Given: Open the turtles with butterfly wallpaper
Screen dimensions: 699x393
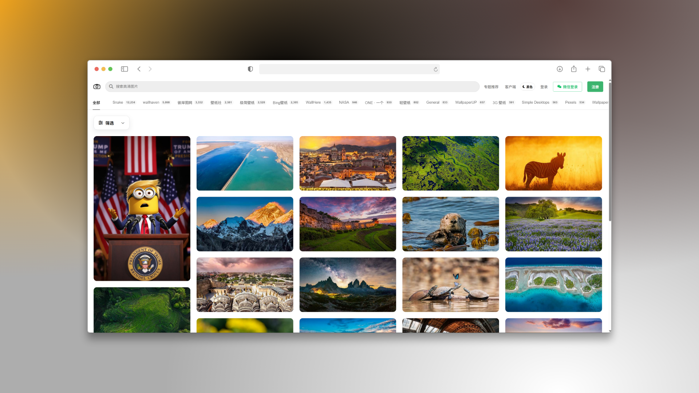Looking at the screenshot, I should [451, 285].
